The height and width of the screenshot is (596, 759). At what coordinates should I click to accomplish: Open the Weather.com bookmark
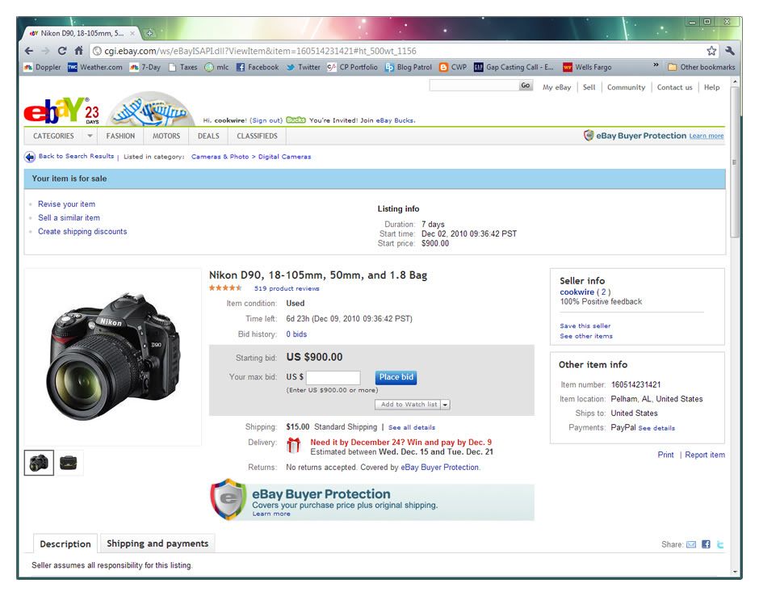[95, 67]
